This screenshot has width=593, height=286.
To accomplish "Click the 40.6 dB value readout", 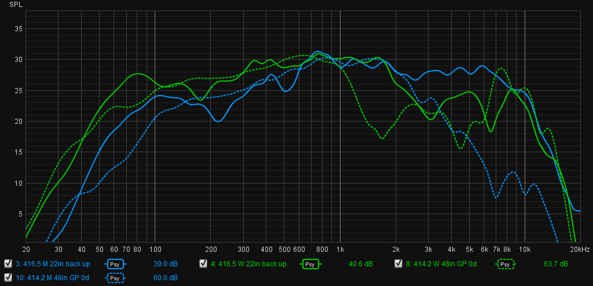I will pos(361,263).
